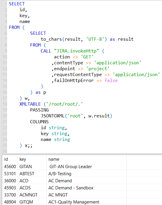Viewport: 162px width, 205px height.
Task: Select the 'GIT-AN Group Leader' name cell
Action: 86,167
